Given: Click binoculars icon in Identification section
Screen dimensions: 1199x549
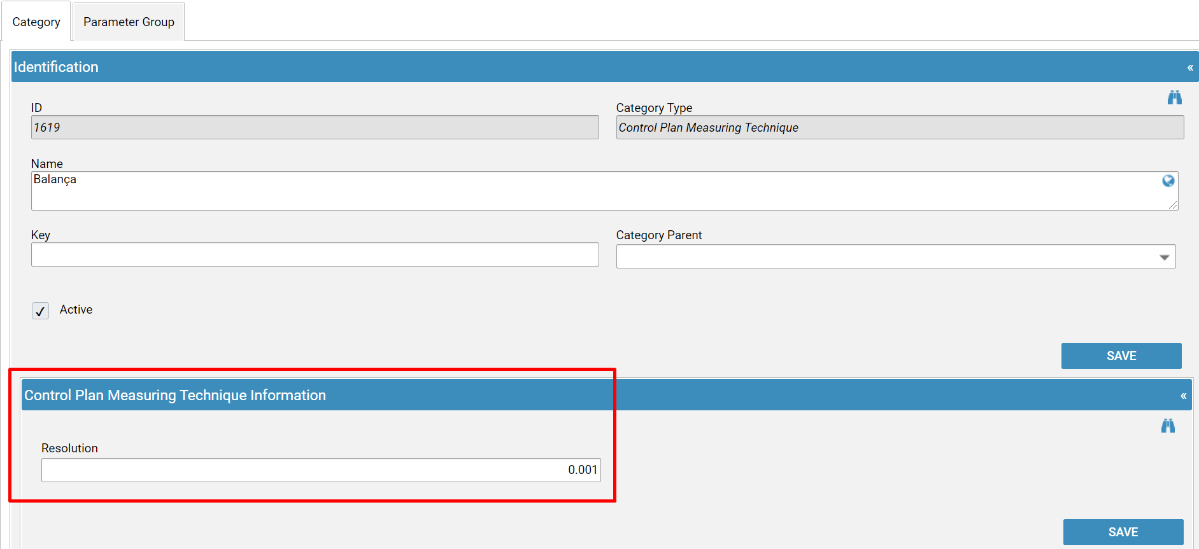Looking at the screenshot, I should click(x=1174, y=97).
